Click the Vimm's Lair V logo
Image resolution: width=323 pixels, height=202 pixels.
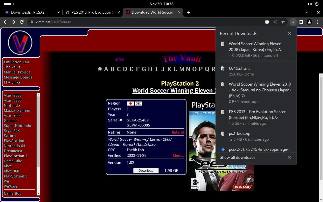point(20,42)
